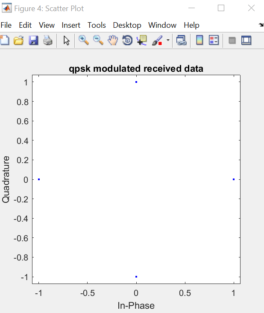Minimize the Figure 4 window
Image resolution: width=264 pixels, height=313 pixels.
tap(191, 8)
